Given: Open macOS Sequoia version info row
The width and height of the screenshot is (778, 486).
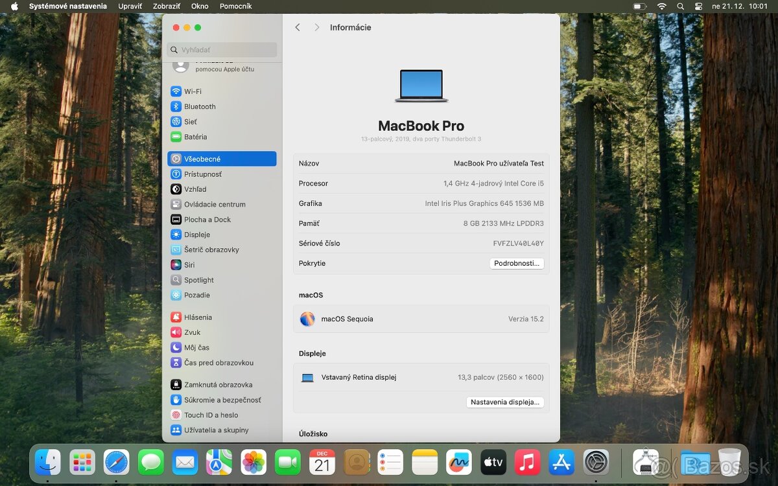Looking at the screenshot, I should point(421,319).
